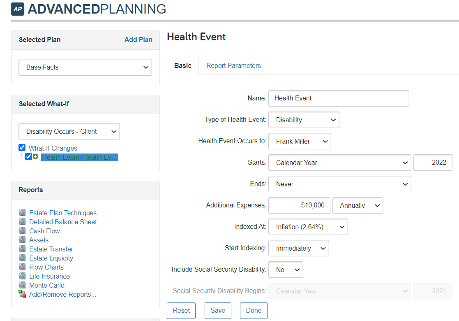Click the Flow Charts report icon
This screenshot has width=459, height=321.
[x=22, y=267]
